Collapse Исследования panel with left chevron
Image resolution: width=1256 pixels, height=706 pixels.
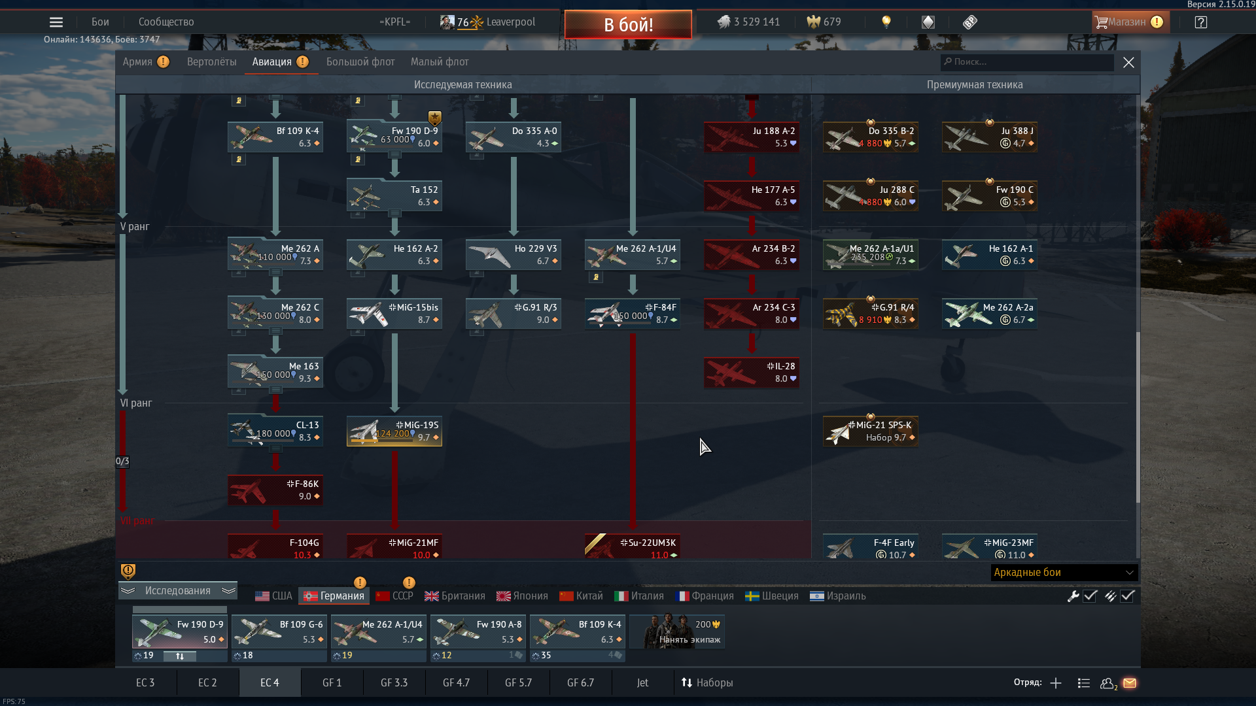(128, 591)
